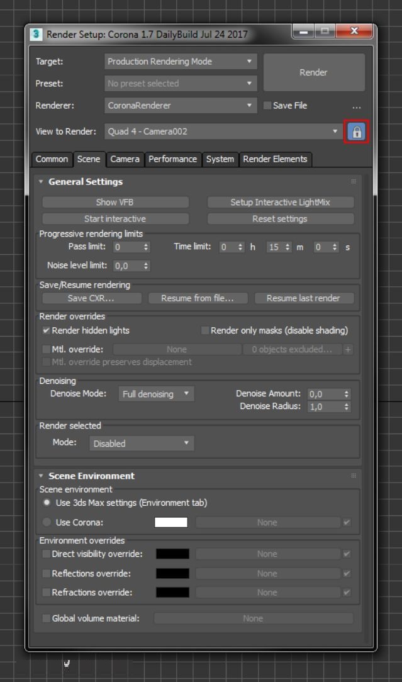This screenshot has width=402, height=682.
Task: Click the Pass limit spinner arrows
Action: tap(146, 247)
